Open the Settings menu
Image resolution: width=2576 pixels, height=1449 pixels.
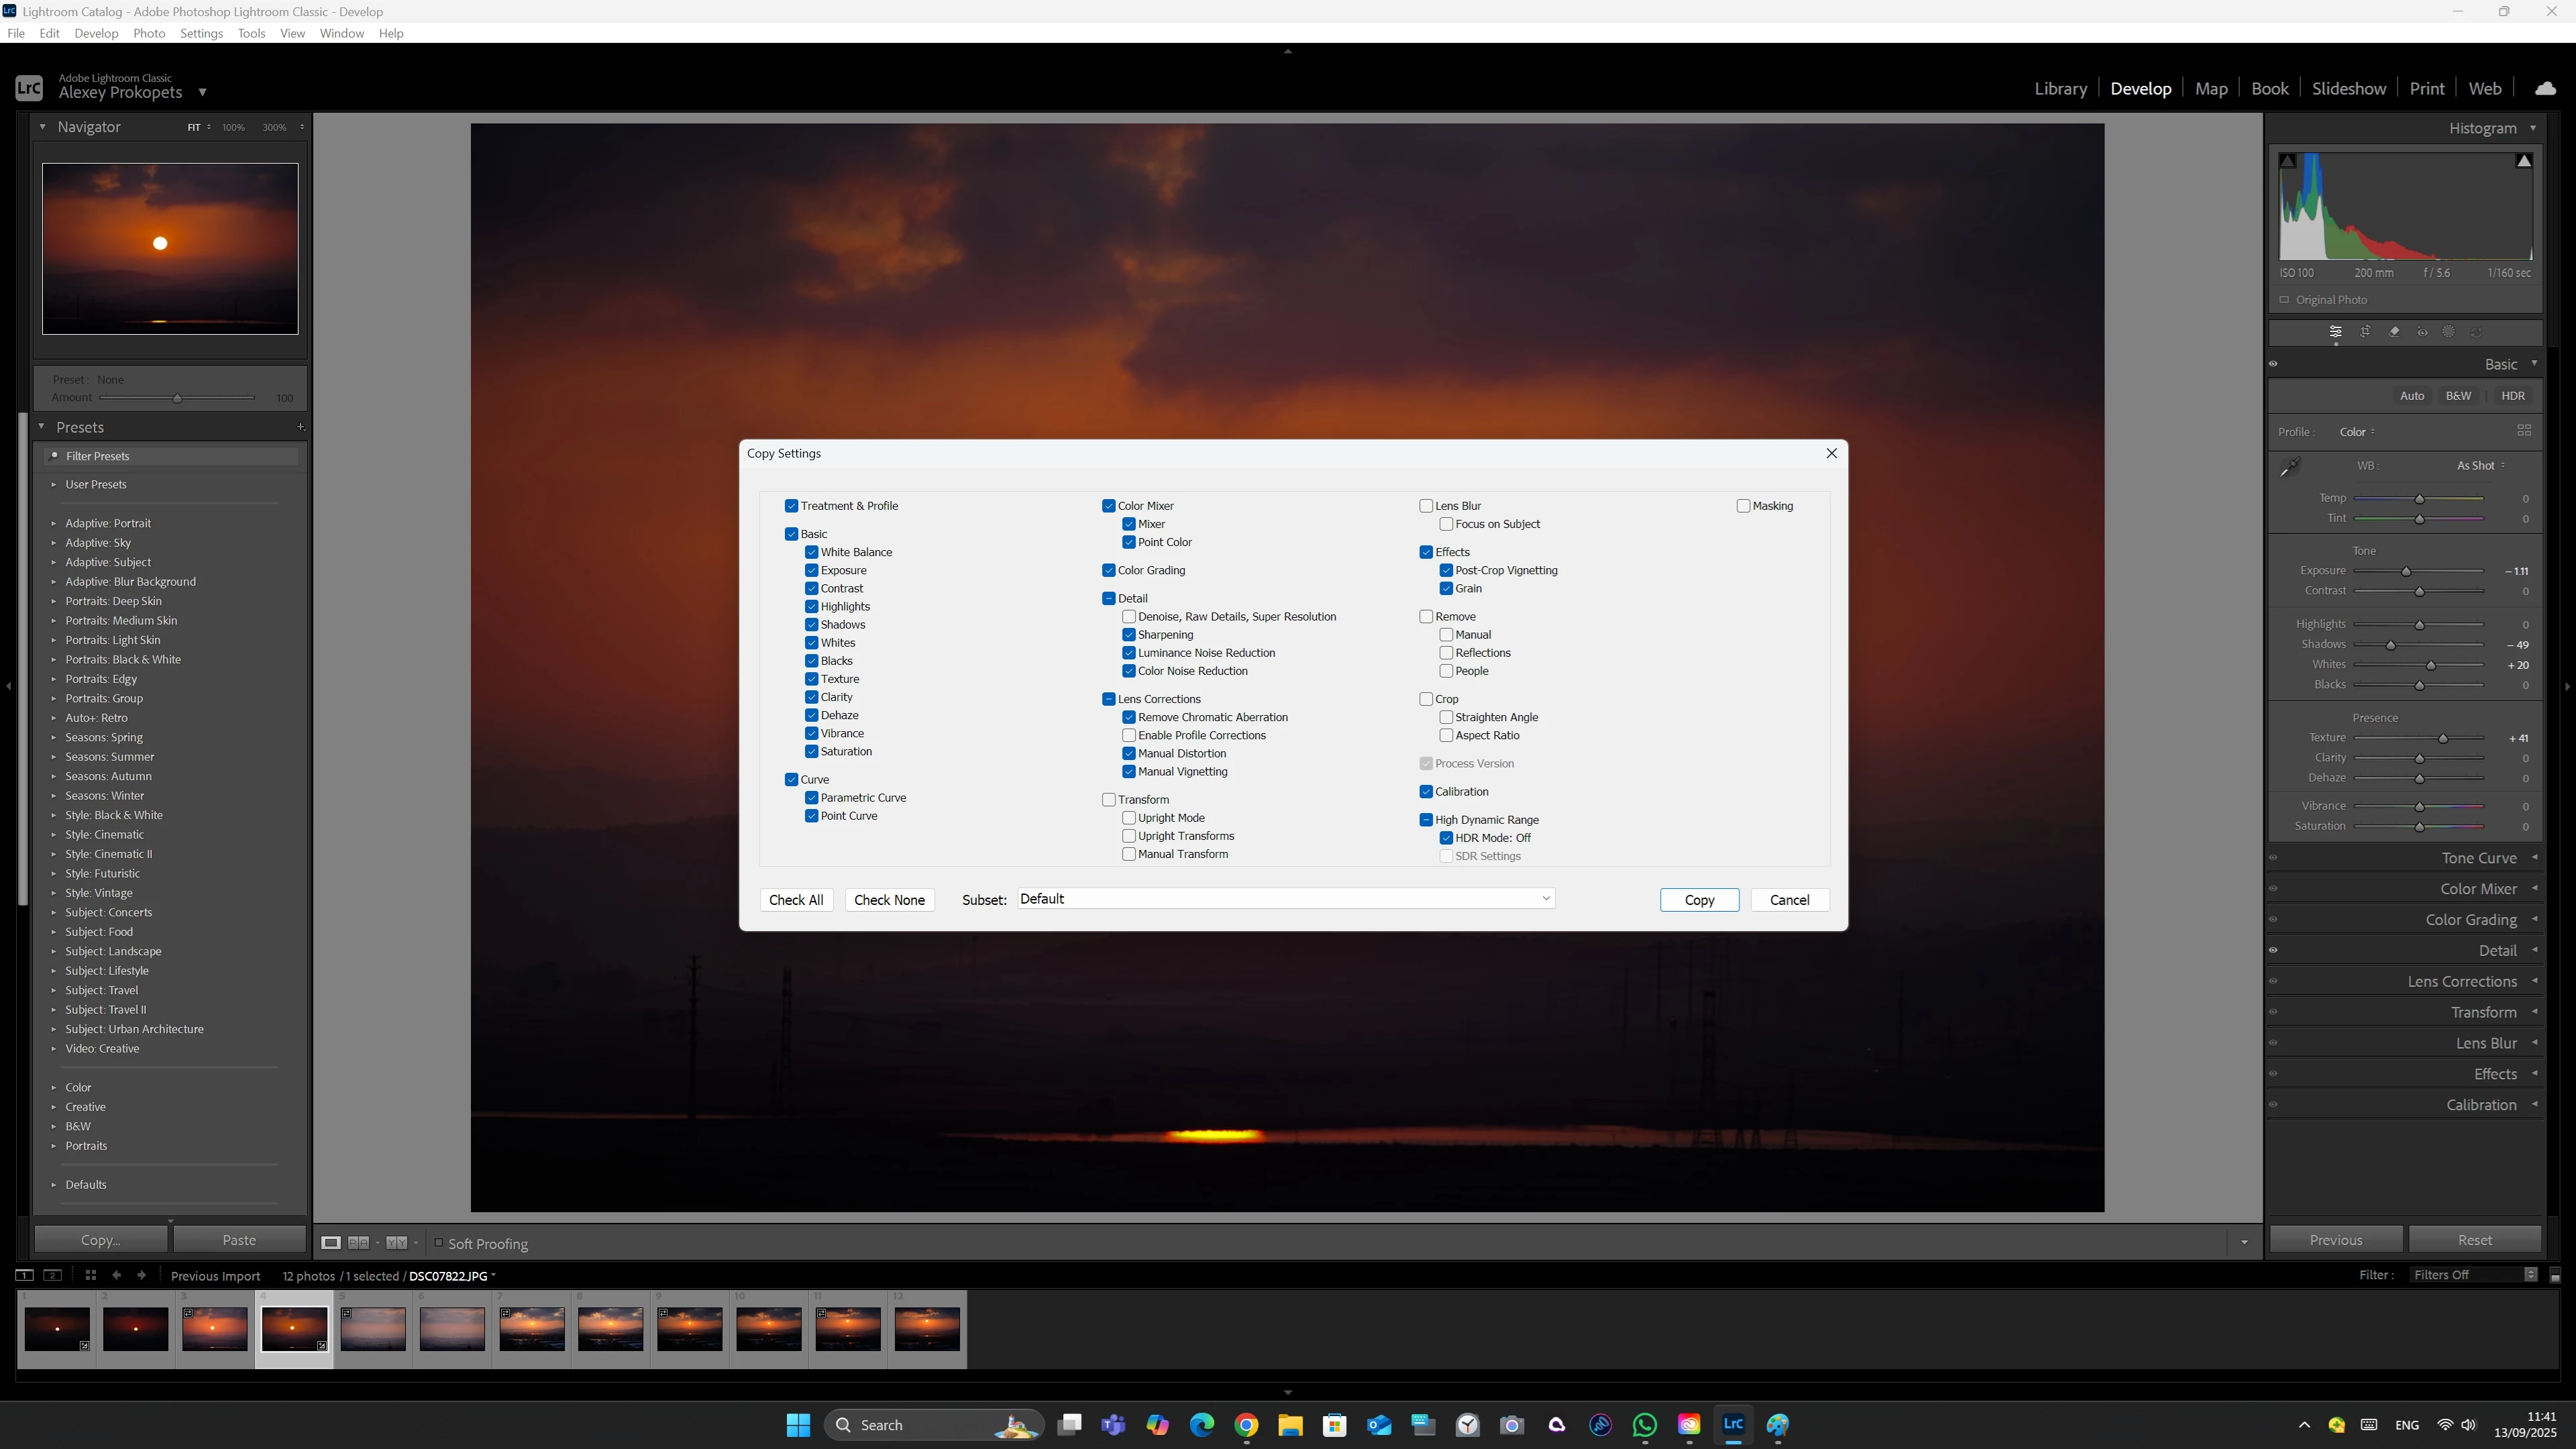201,33
